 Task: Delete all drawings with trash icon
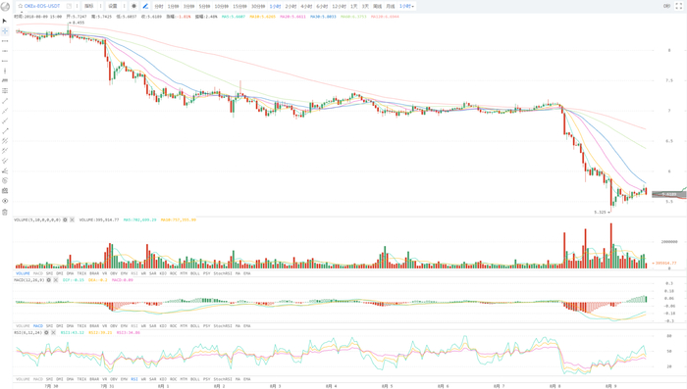5,213
